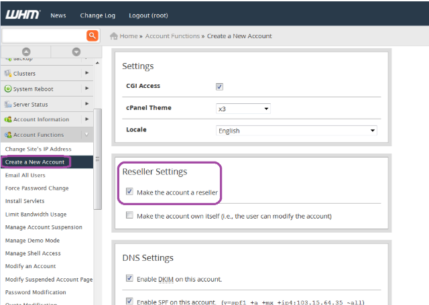Screen dimensions: 429x305
Task: Open Modify an Account
Action: [x=30, y=266]
